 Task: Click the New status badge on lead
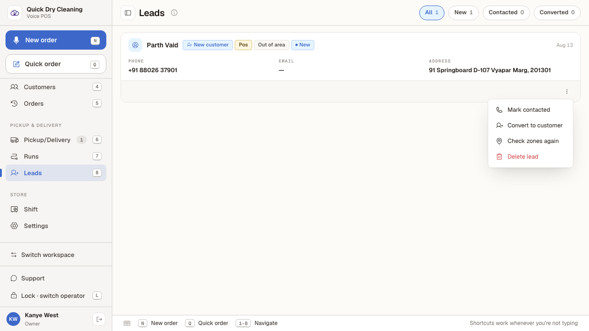click(x=303, y=45)
